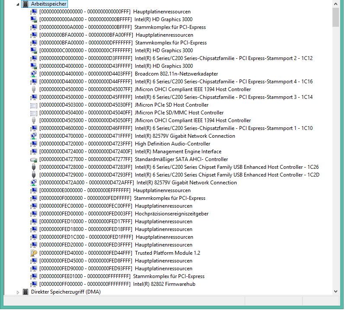345x310 pixels.
Task: Select Broadcom 802.11n-Netzwerkadapter row
Action: coord(128,74)
